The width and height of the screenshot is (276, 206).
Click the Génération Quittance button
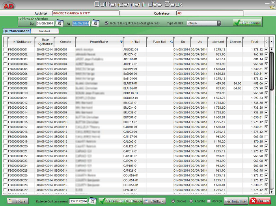coord(120,201)
